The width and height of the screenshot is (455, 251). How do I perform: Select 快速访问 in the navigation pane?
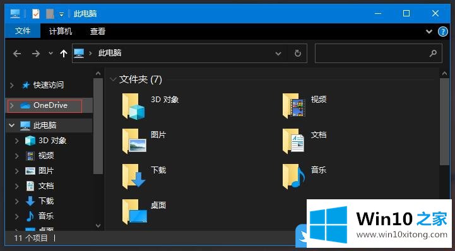pos(49,85)
